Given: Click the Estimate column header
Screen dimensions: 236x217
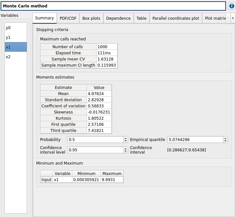Looking at the screenshot, I should [63, 87].
